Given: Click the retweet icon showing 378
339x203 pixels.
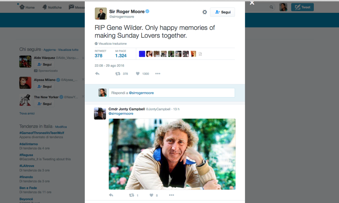Looking at the screenshot, I should click(x=118, y=73).
